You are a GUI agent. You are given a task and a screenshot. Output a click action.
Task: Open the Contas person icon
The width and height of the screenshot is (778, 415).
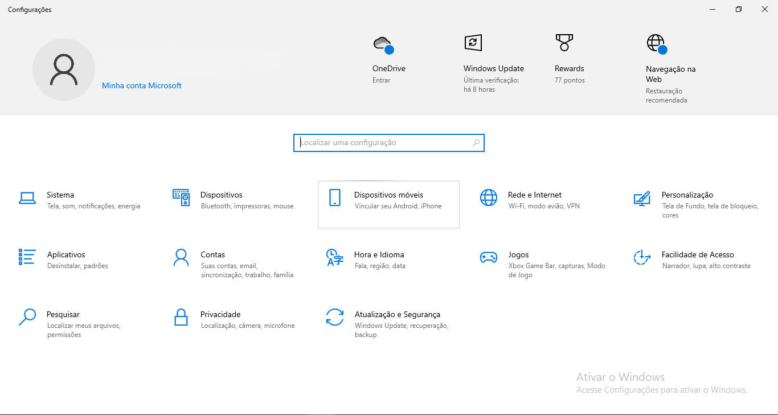click(181, 257)
